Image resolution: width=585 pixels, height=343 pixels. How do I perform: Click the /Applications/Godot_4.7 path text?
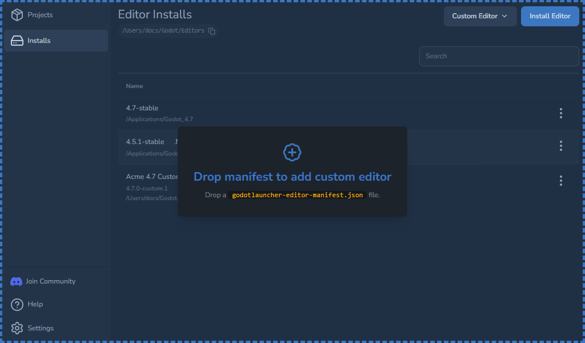[159, 119]
